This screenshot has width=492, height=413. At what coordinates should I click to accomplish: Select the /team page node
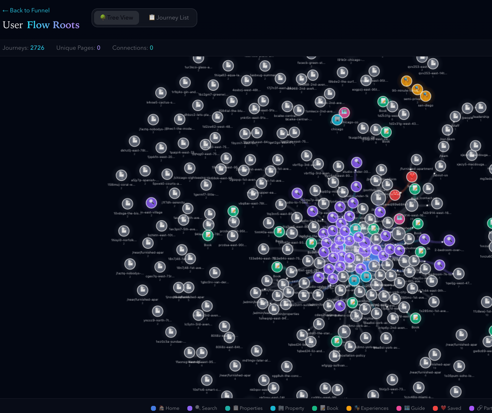coord(443,147)
